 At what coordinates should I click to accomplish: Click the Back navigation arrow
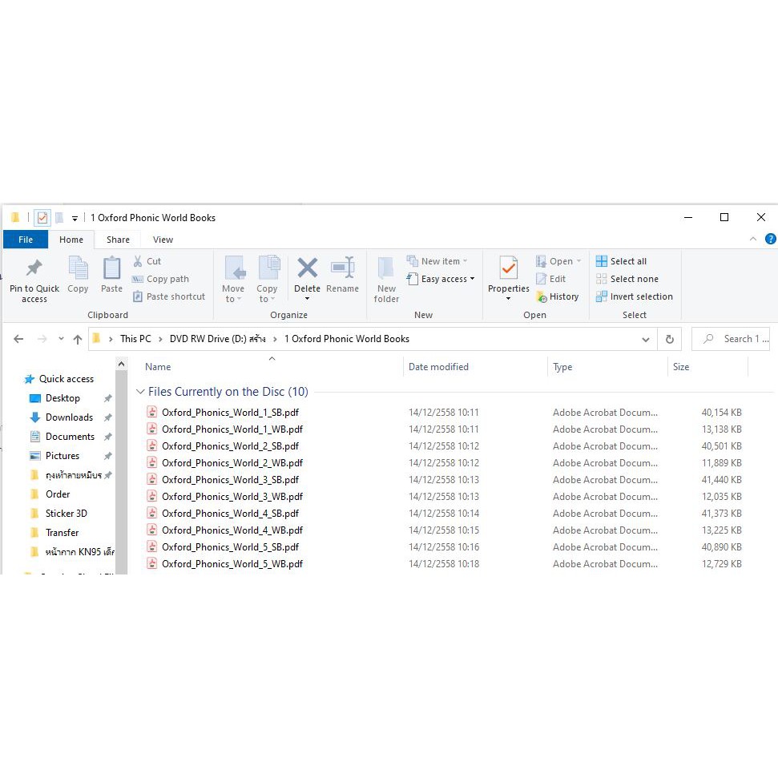click(18, 339)
